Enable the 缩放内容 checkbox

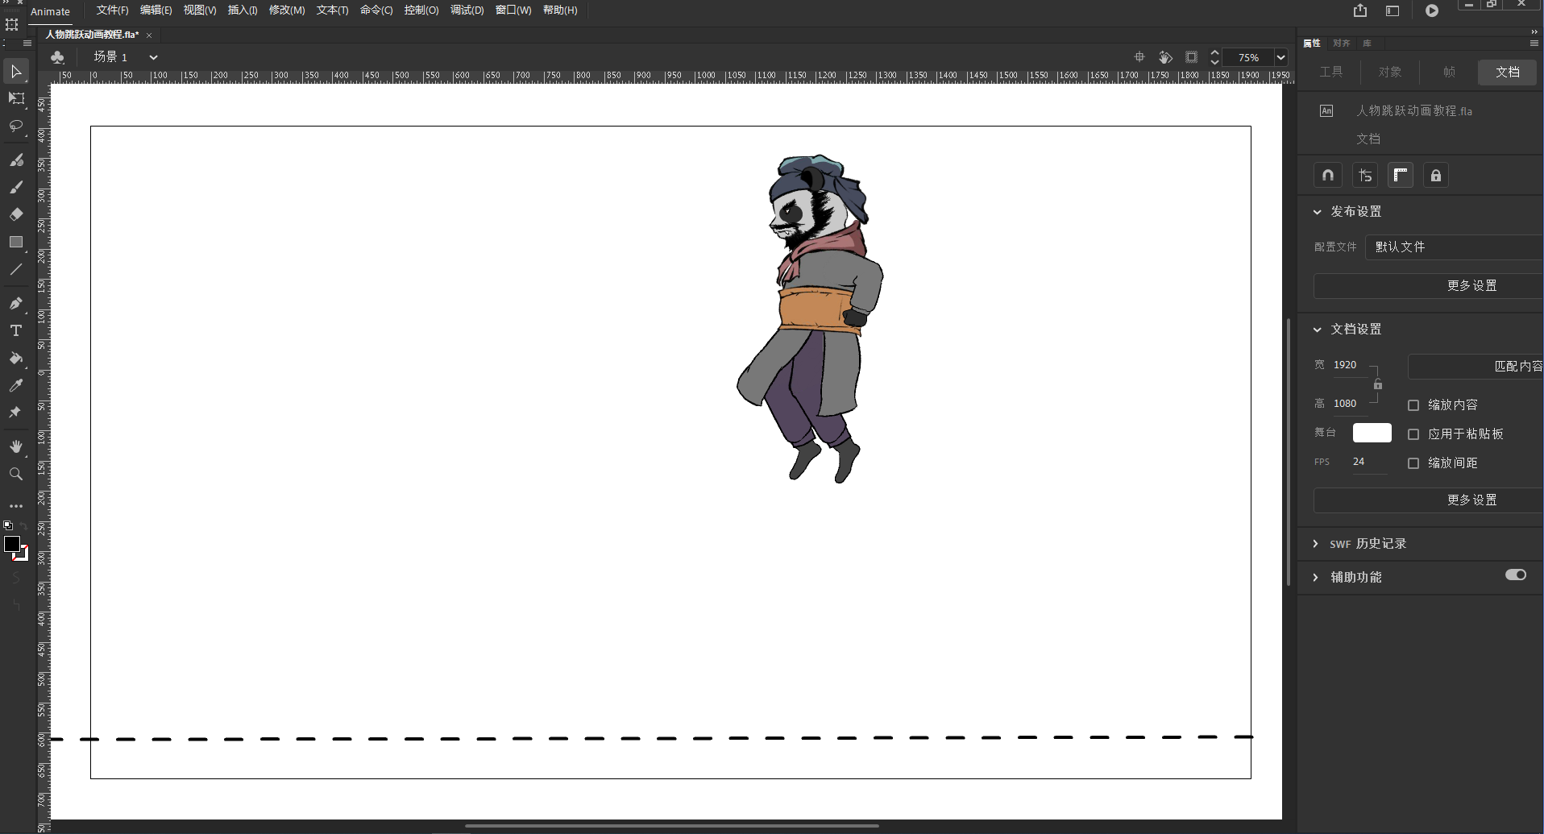coord(1413,405)
